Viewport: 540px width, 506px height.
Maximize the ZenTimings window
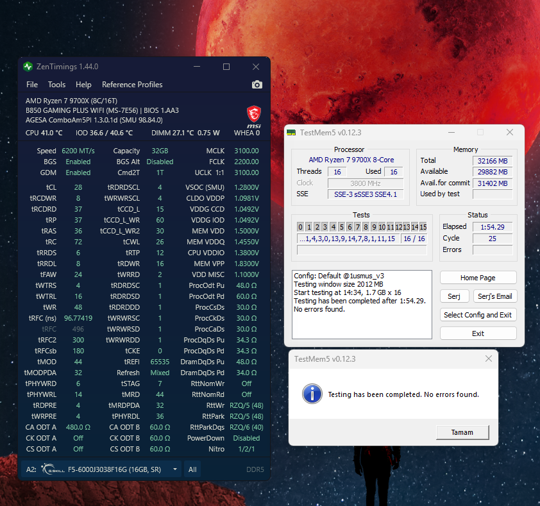point(226,67)
